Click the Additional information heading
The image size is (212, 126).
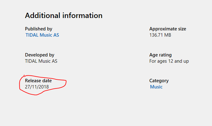[x=64, y=15]
